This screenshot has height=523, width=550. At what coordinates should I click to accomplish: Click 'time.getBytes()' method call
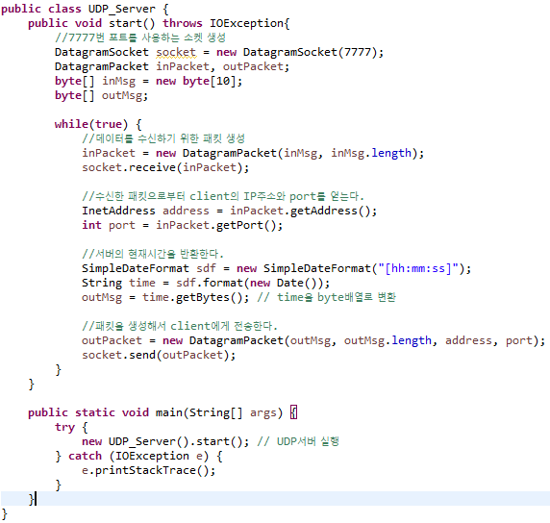click(192, 297)
